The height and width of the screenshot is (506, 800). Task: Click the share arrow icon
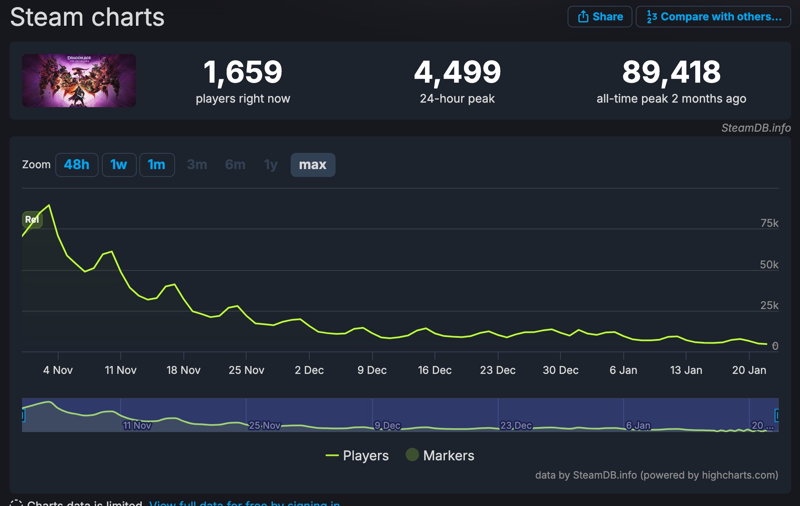click(583, 17)
